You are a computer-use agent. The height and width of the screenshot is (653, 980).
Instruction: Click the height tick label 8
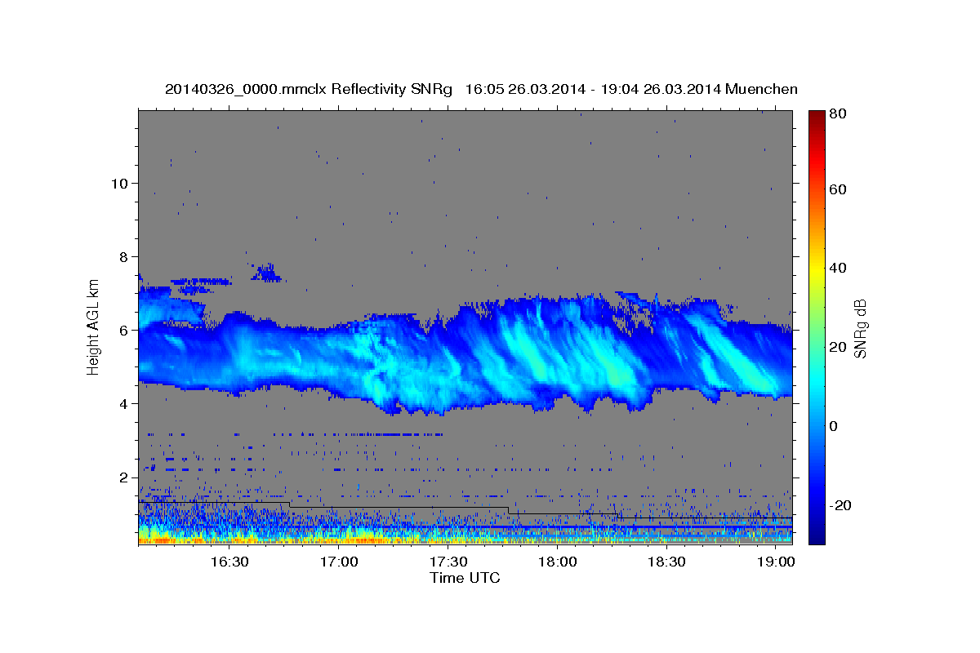pyautogui.click(x=126, y=256)
